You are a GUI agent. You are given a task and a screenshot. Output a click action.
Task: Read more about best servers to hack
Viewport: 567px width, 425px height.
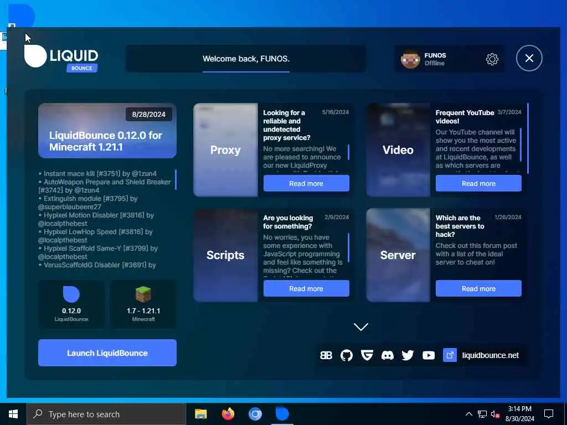coord(478,288)
